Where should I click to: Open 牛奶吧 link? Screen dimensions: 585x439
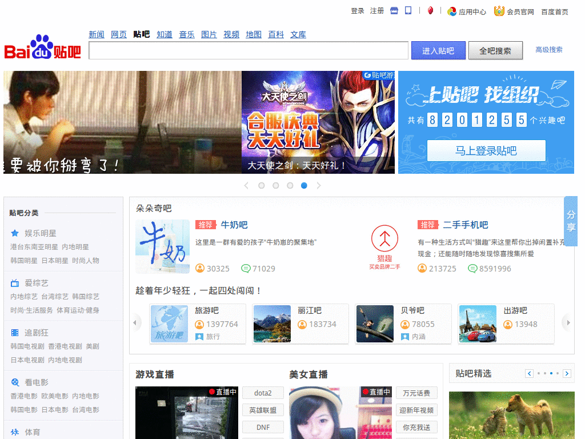[234, 225]
